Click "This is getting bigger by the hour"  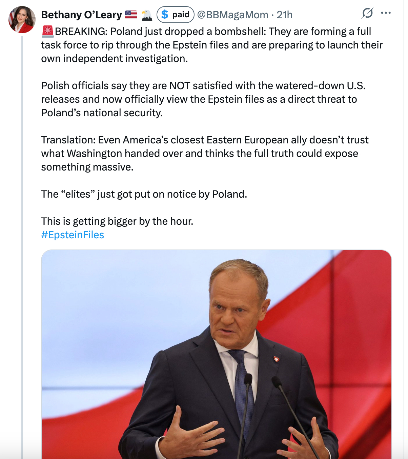[117, 221]
